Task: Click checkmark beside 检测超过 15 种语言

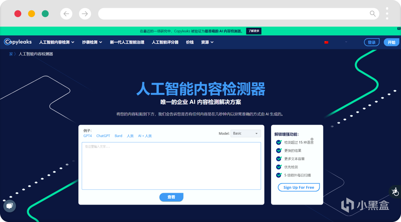Action: pos(279,142)
